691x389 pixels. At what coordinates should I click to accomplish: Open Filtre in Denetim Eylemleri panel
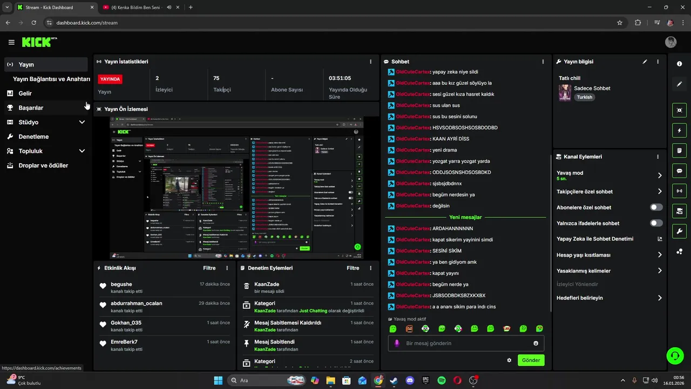353,268
